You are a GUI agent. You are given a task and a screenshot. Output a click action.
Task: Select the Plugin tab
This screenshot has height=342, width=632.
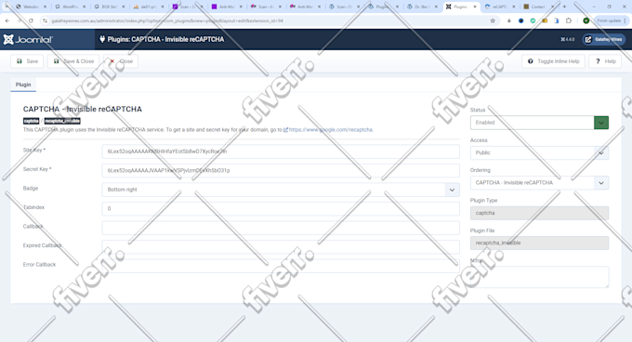point(23,85)
